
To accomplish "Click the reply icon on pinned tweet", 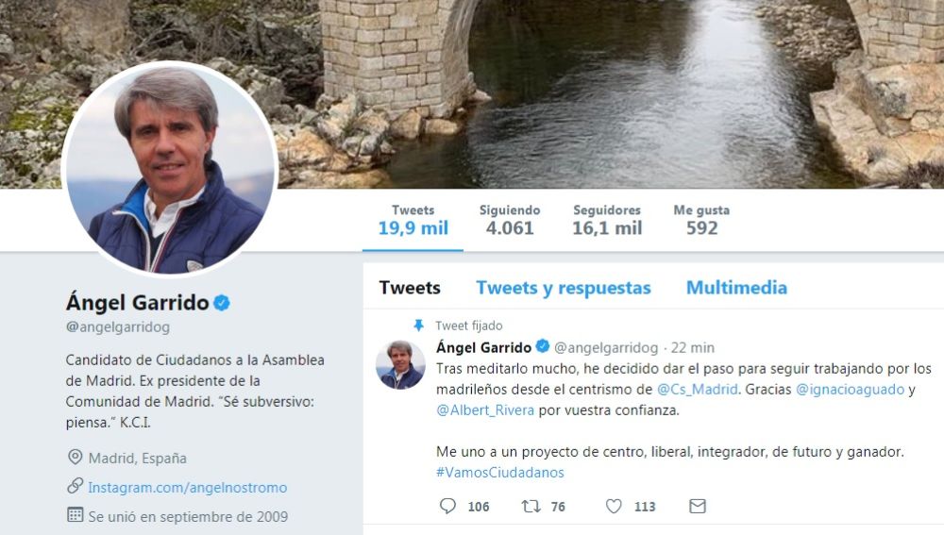I will tap(447, 506).
